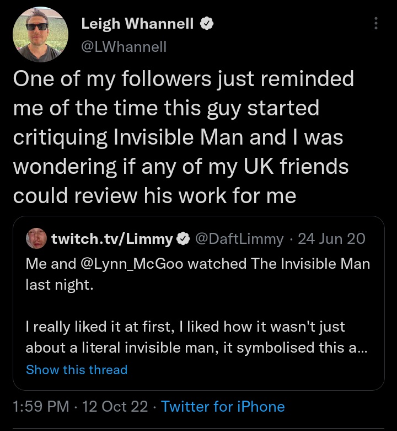This screenshot has width=397, height=431.
Task: Open the 24 Jun 20 quoted tweet date
Action: click(331, 238)
